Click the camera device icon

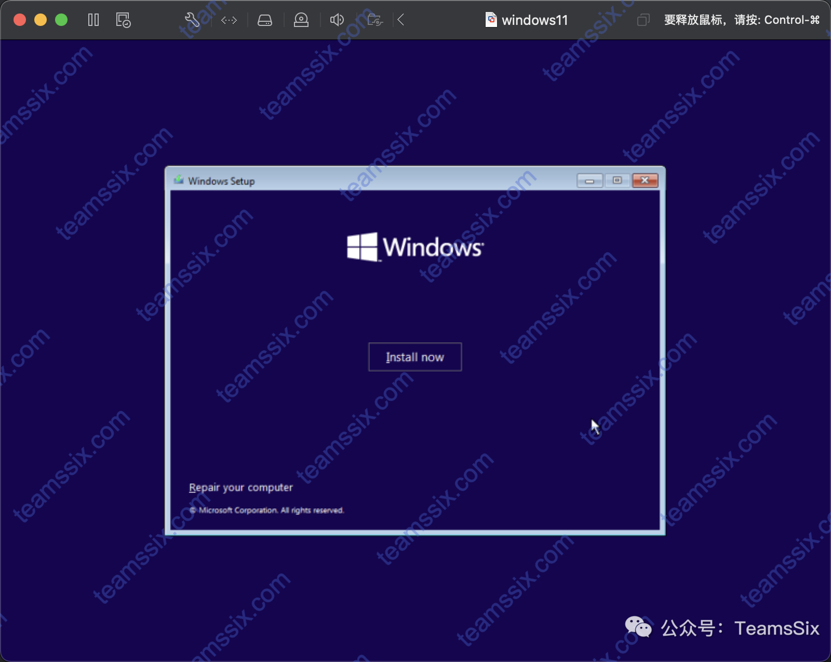pyautogui.click(x=301, y=20)
